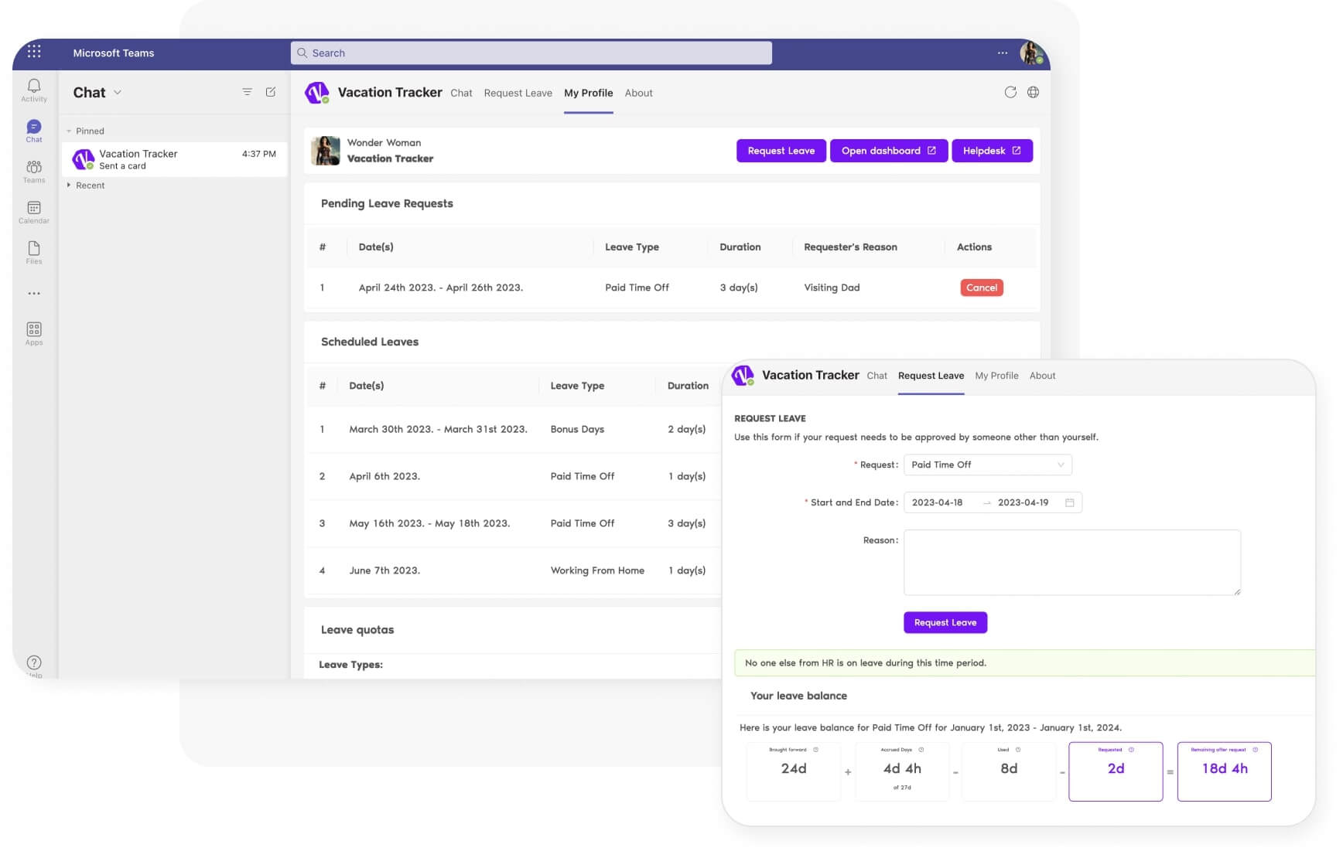
Task: Open settings and more ellipsis in title bar
Action: [x=1003, y=53]
